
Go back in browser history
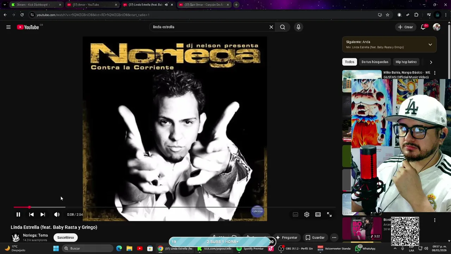tap(5, 15)
